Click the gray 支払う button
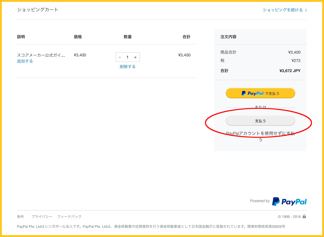This screenshot has height=237, width=324. click(x=260, y=121)
